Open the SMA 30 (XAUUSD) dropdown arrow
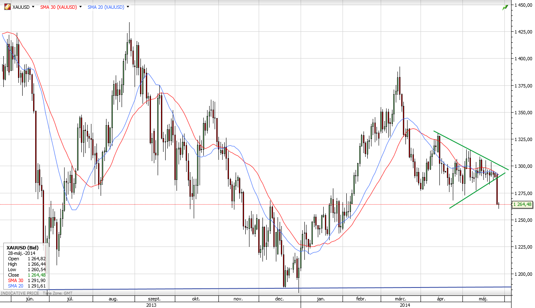The width and height of the screenshot is (535, 308). [x=81, y=7]
